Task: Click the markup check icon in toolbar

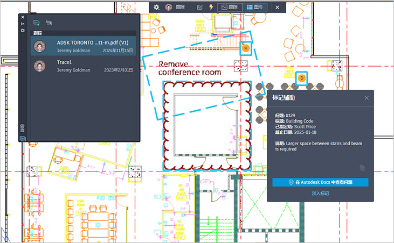Action: [199, 7]
